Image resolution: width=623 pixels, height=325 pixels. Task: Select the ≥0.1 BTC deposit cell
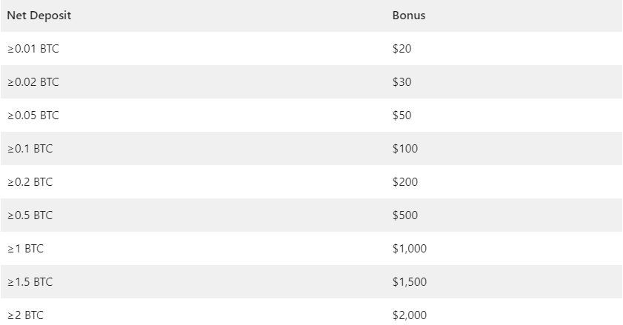point(30,149)
